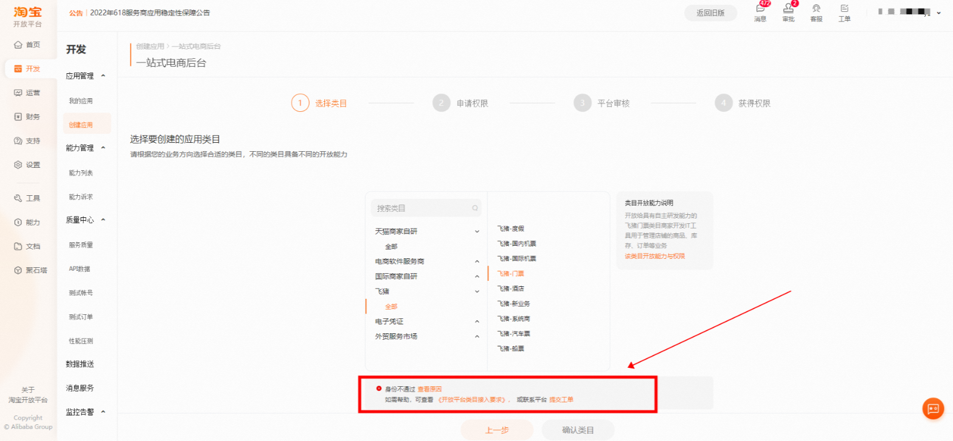
Task: Click the Taobao 淘宝 开放平台 logo
Action: pyautogui.click(x=28, y=16)
